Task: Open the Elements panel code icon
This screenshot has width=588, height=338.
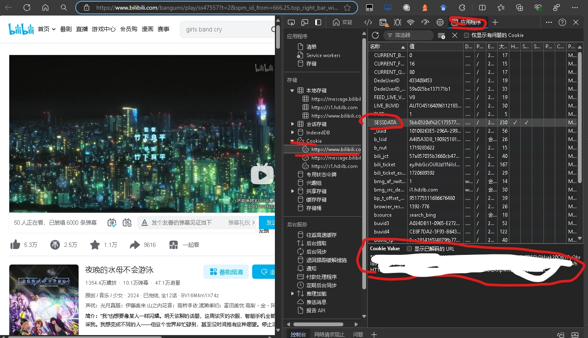Action: [x=368, y=22]
